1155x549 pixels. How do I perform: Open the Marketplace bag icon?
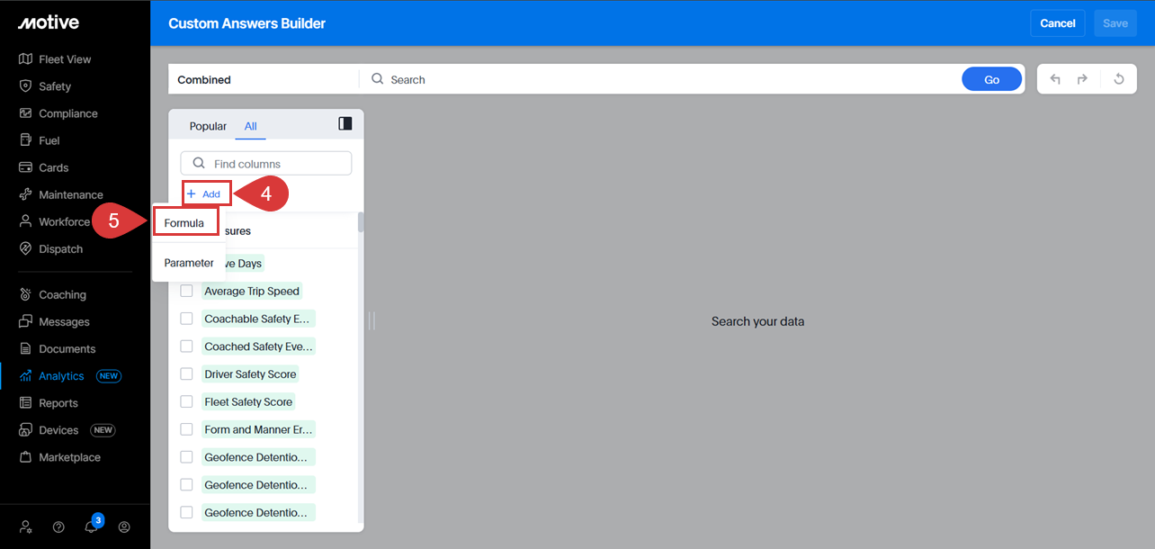(x=26, y=456)
